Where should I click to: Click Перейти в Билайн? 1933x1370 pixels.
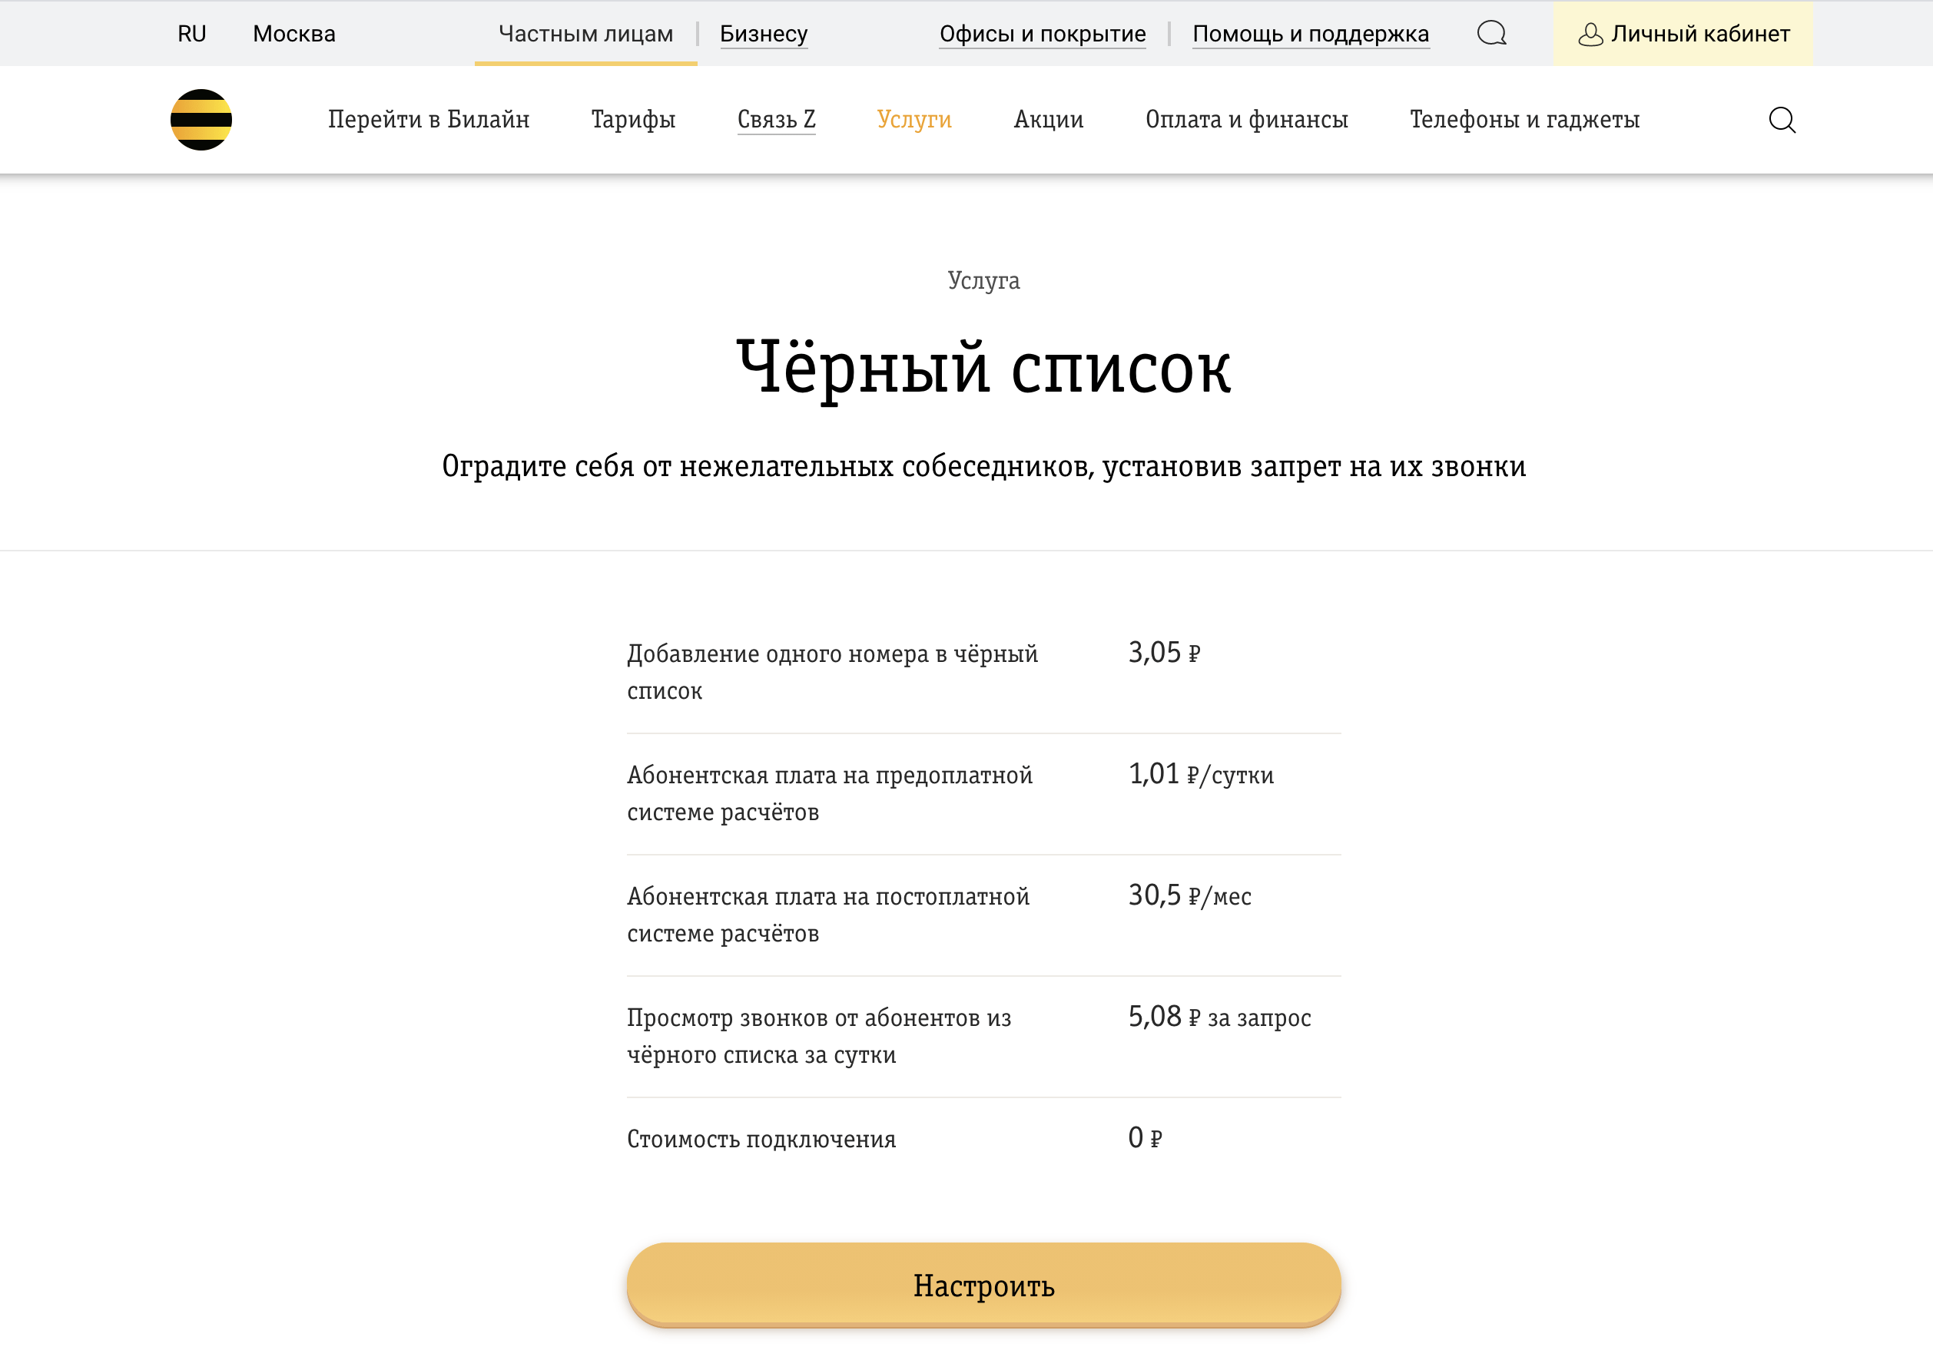(x=429, y=119)
